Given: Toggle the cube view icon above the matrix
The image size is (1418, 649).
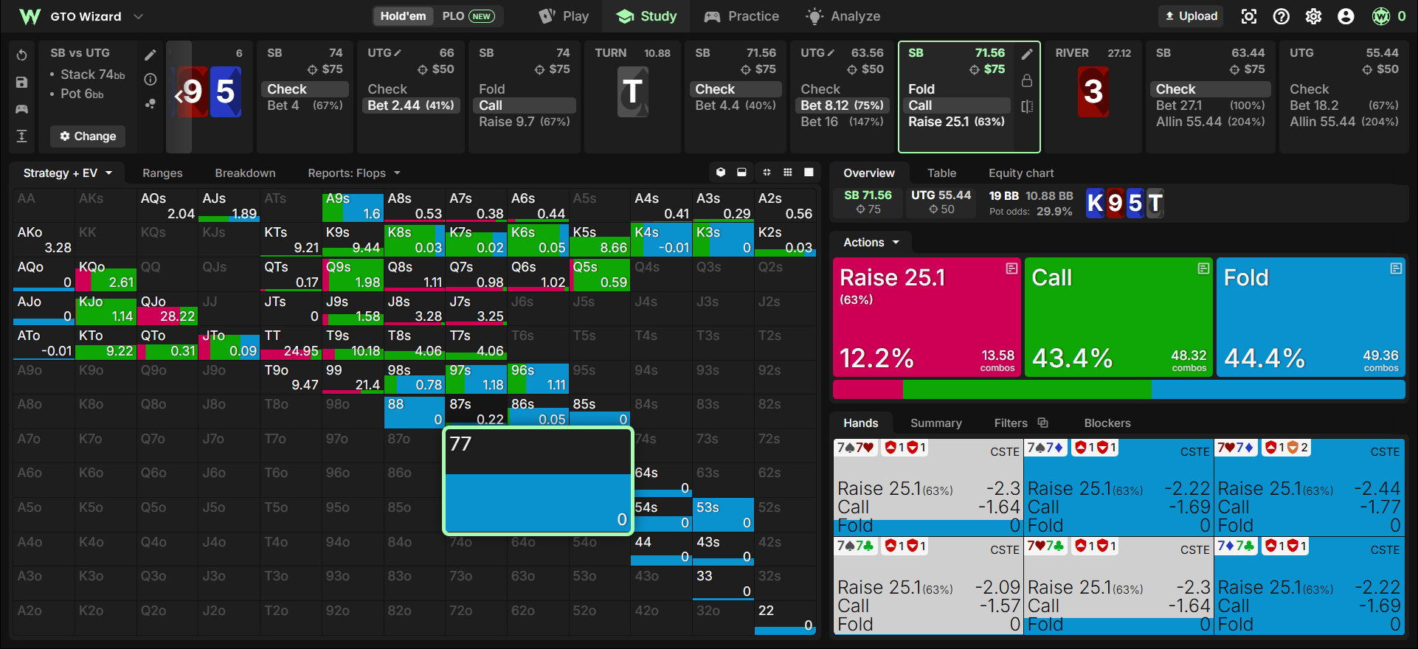Looking at the screenshot, I should 721,173.
